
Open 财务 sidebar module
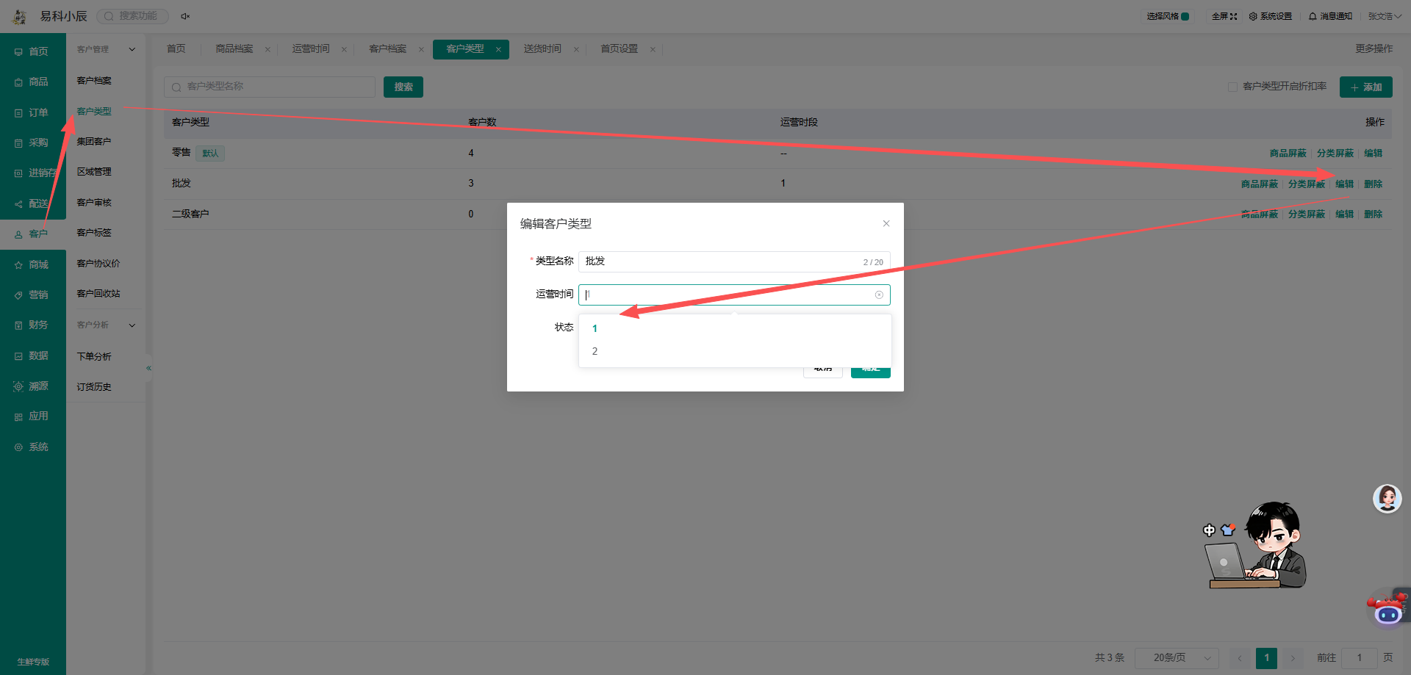32,325
